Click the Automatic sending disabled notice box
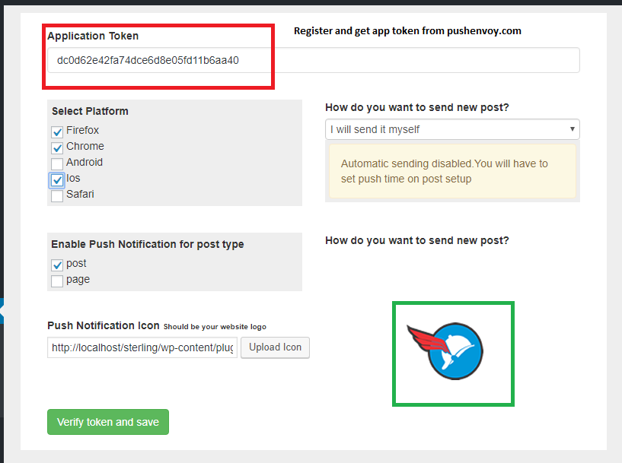The height and width of the screenshot is (463, 622). point(452,171)
